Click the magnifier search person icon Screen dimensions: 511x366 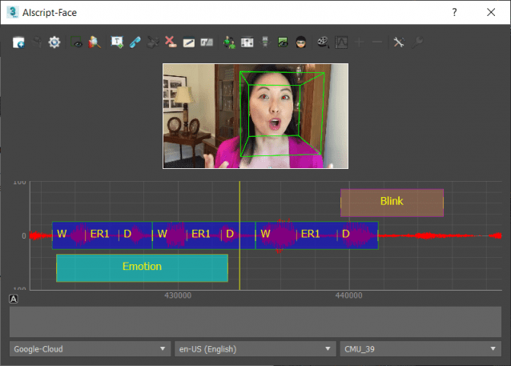95,42
